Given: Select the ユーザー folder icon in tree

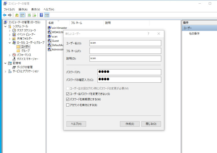Looking at the screenshot, I should (18, 47).
